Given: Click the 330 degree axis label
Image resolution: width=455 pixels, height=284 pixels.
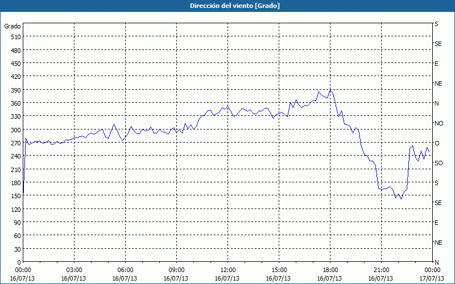Looking at the screenshot, I should click(16, 116).
